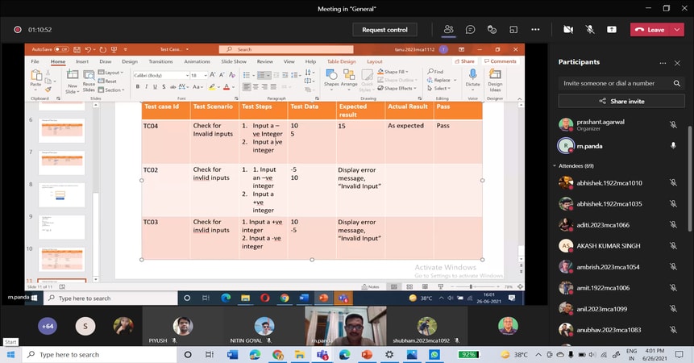Toggle AutoSave switch in PowerPoint

pos(60,49)
